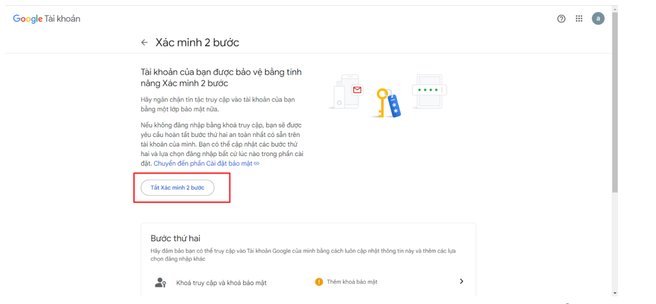This screenshot has width=656, height=304.
Task: Click the Tài khoản label next to the logo
Action: point(62,19)
